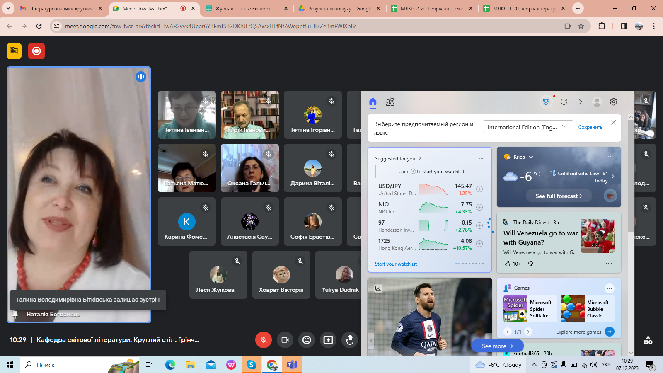The image size is (663, 373).
Task: Click the present screen icon
Action: [328, 340]
